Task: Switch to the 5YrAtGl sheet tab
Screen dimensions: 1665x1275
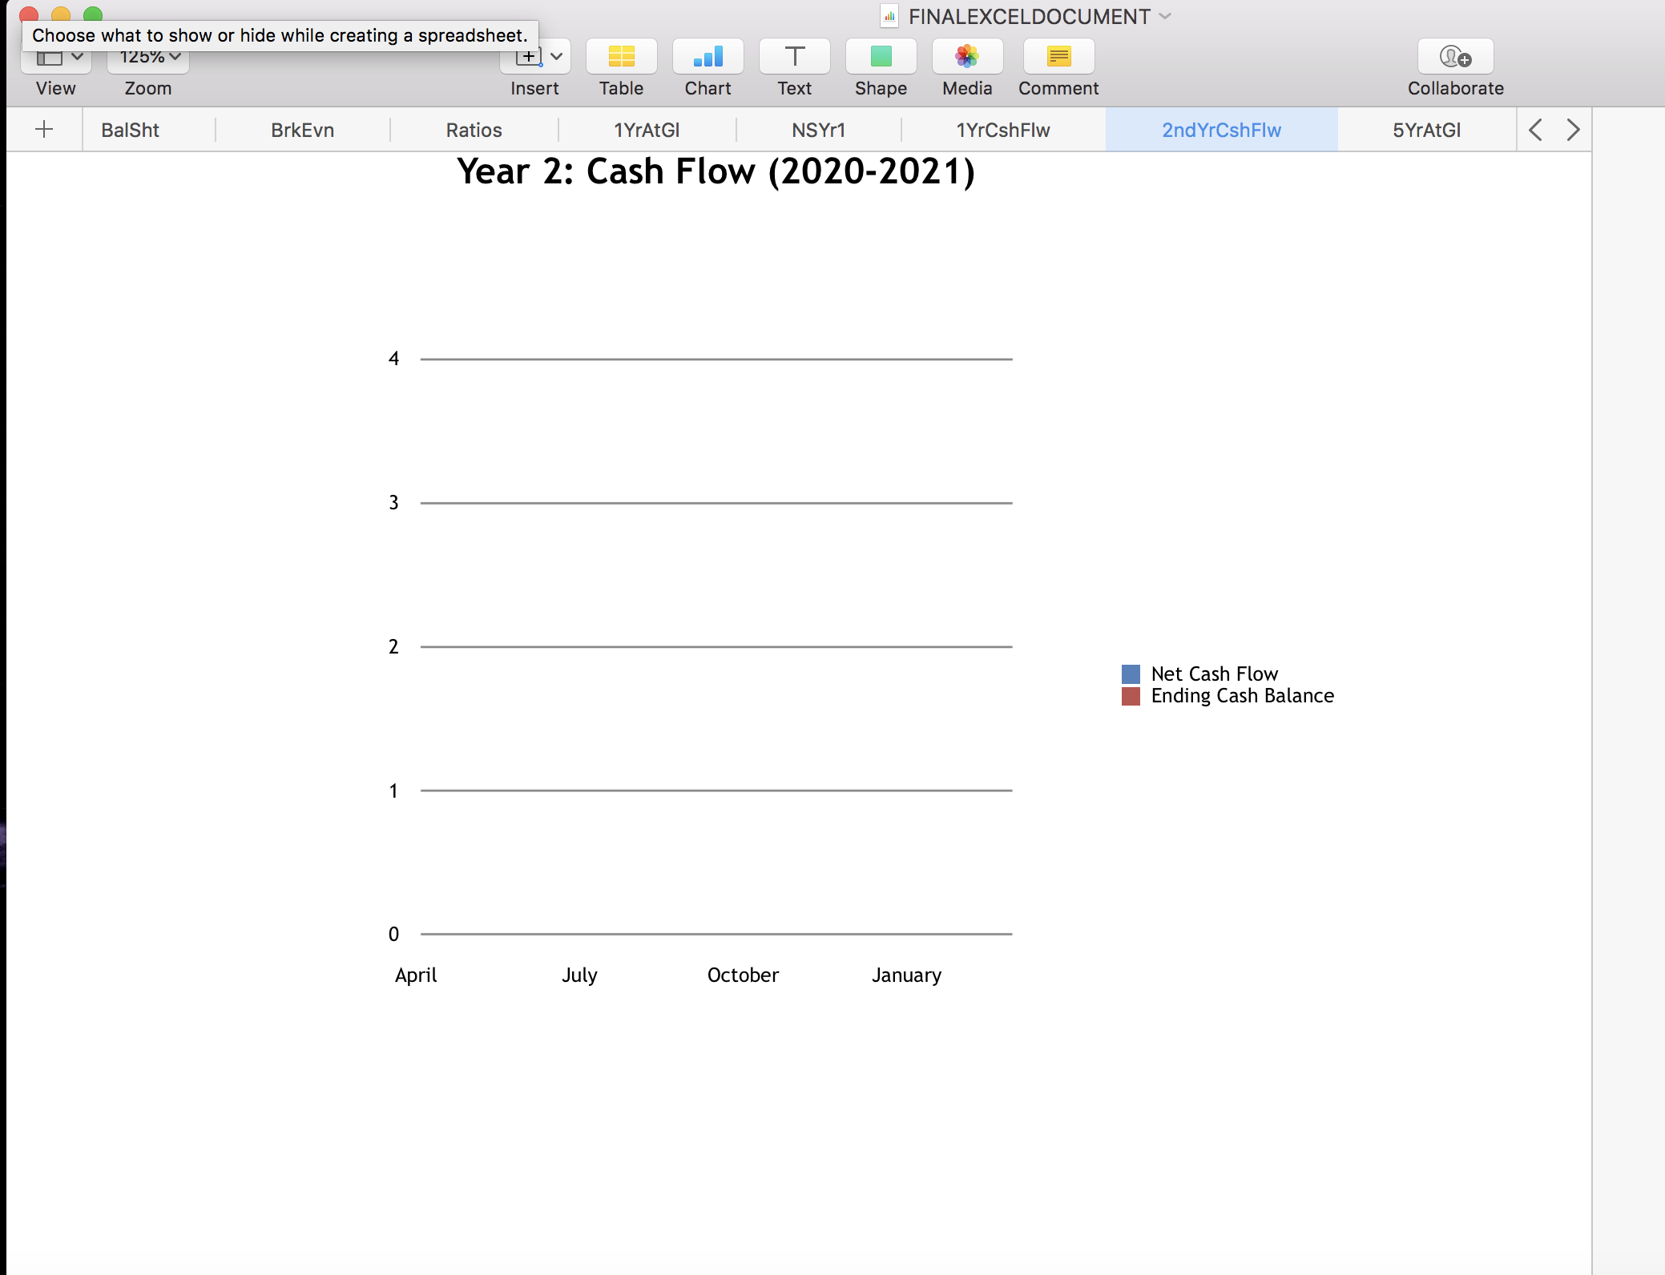Action: [1426, 130]
